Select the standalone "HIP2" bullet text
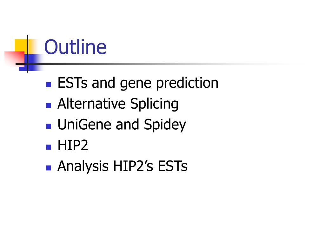This screenshot has height=244, width=325. [73, 145]
